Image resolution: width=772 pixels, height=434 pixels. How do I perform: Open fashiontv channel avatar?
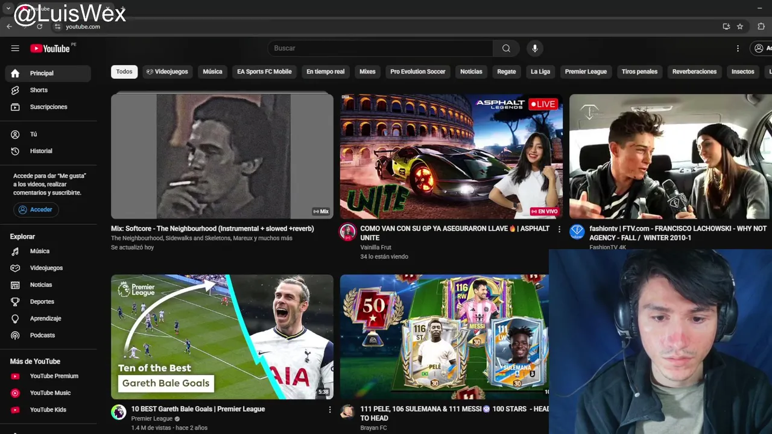[x=577, y=232]
